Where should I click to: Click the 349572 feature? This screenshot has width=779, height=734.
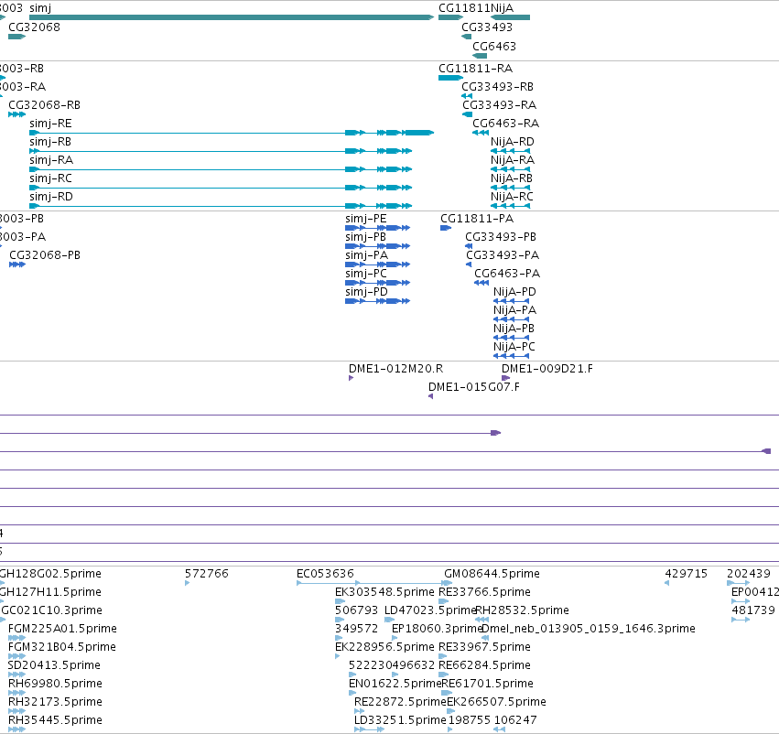point(339,638)
